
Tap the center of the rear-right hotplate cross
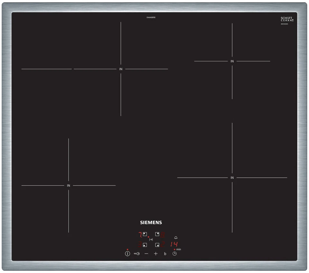coord(232,61)
